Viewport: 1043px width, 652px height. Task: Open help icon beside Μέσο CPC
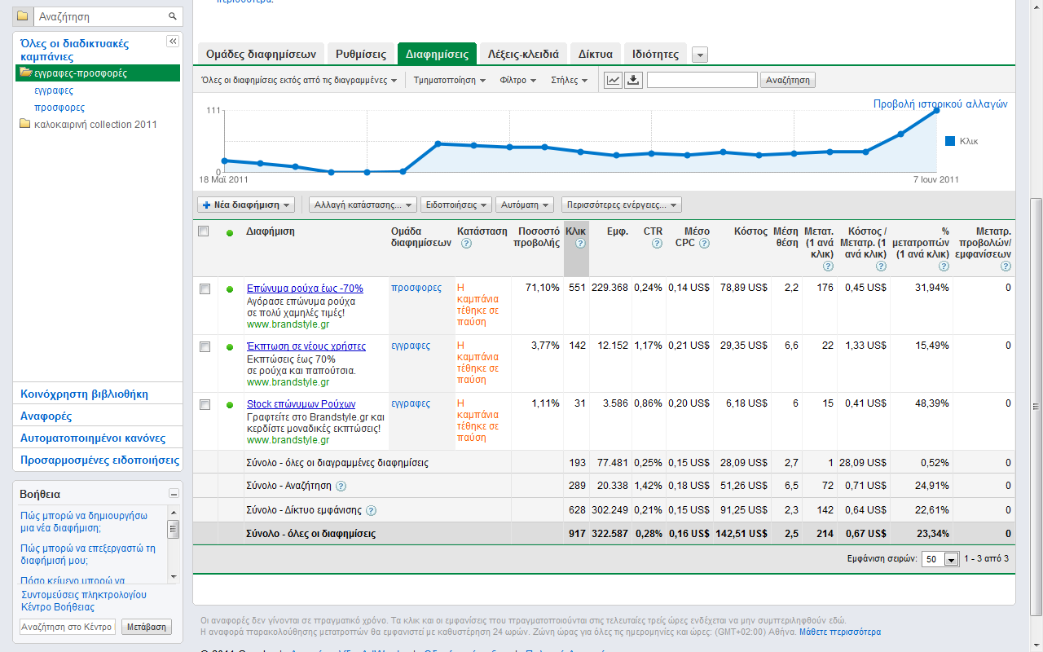704,243
